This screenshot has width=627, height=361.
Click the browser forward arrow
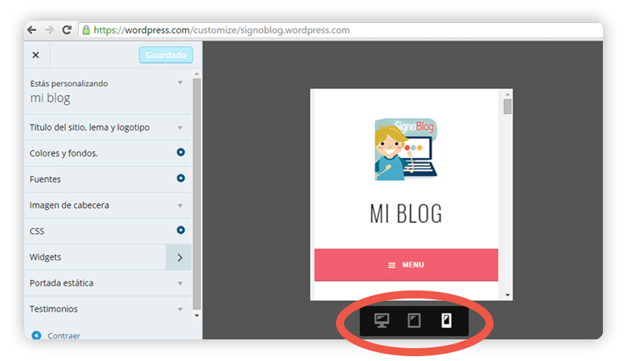pyautogui.click(x=49, y=30)
